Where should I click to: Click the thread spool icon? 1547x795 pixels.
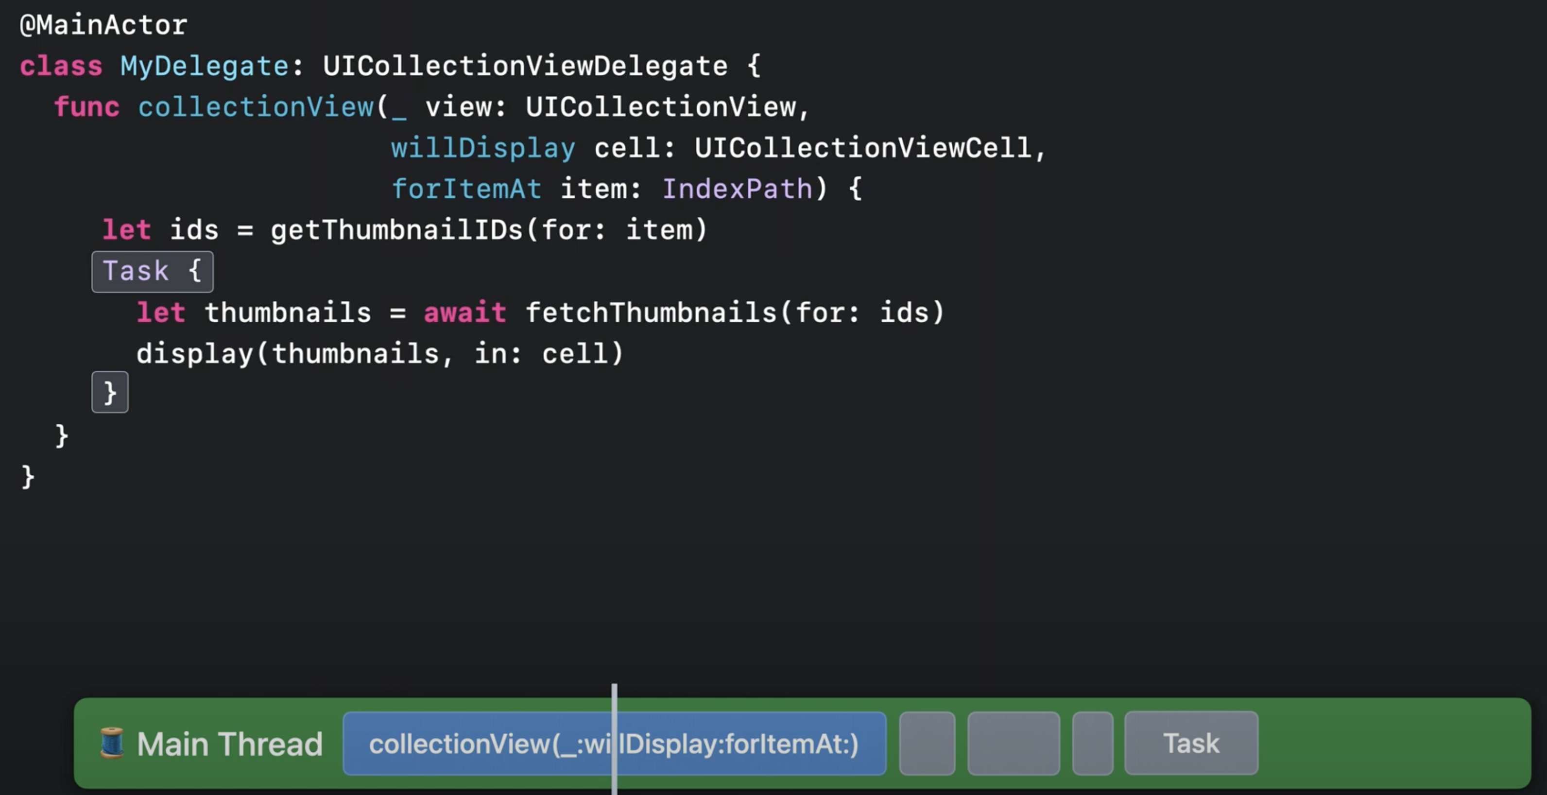click(112, 743)
